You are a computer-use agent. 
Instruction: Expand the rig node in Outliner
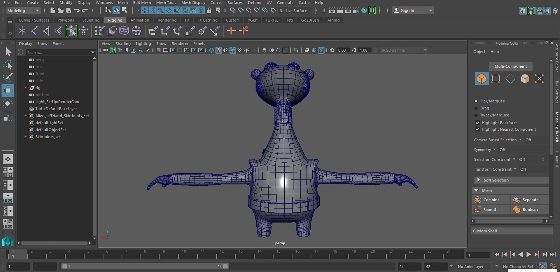pos(25,88)
